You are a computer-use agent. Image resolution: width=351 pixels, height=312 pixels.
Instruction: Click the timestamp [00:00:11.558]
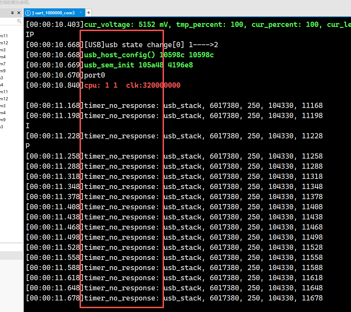[x=55, y=257]
